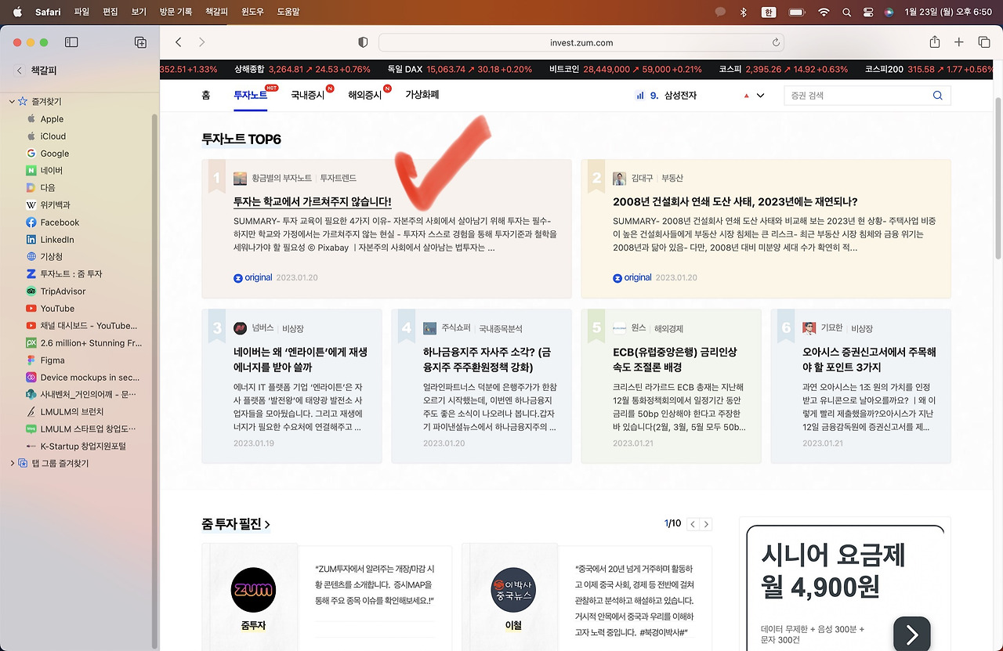Image resolution: width=1003 pixels, height=651 pixels.
Task: Click the invest.zum.com address bar
Action: (x=581, y=42)
